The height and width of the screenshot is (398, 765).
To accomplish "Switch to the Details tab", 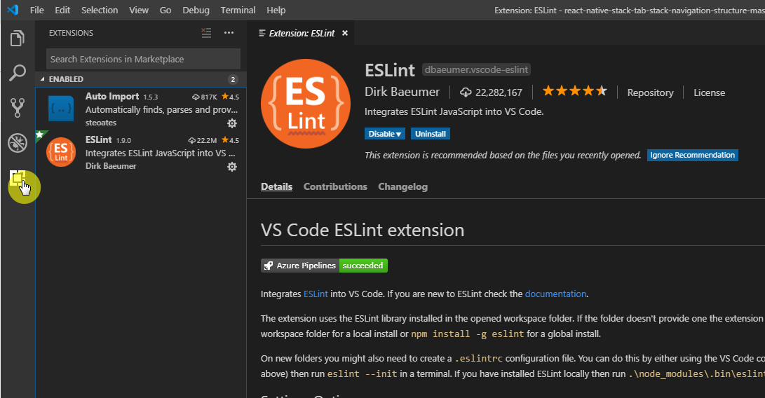I will [277, 186].
